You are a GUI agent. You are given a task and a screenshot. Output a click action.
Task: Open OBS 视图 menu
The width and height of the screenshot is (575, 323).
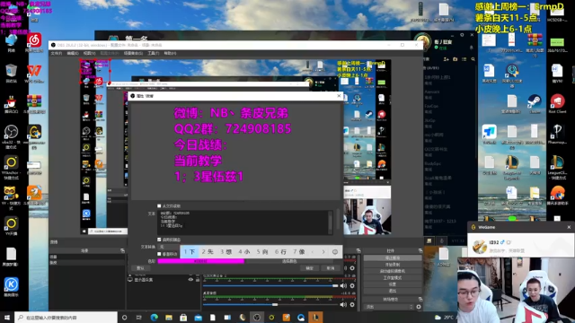pos(89,53)
